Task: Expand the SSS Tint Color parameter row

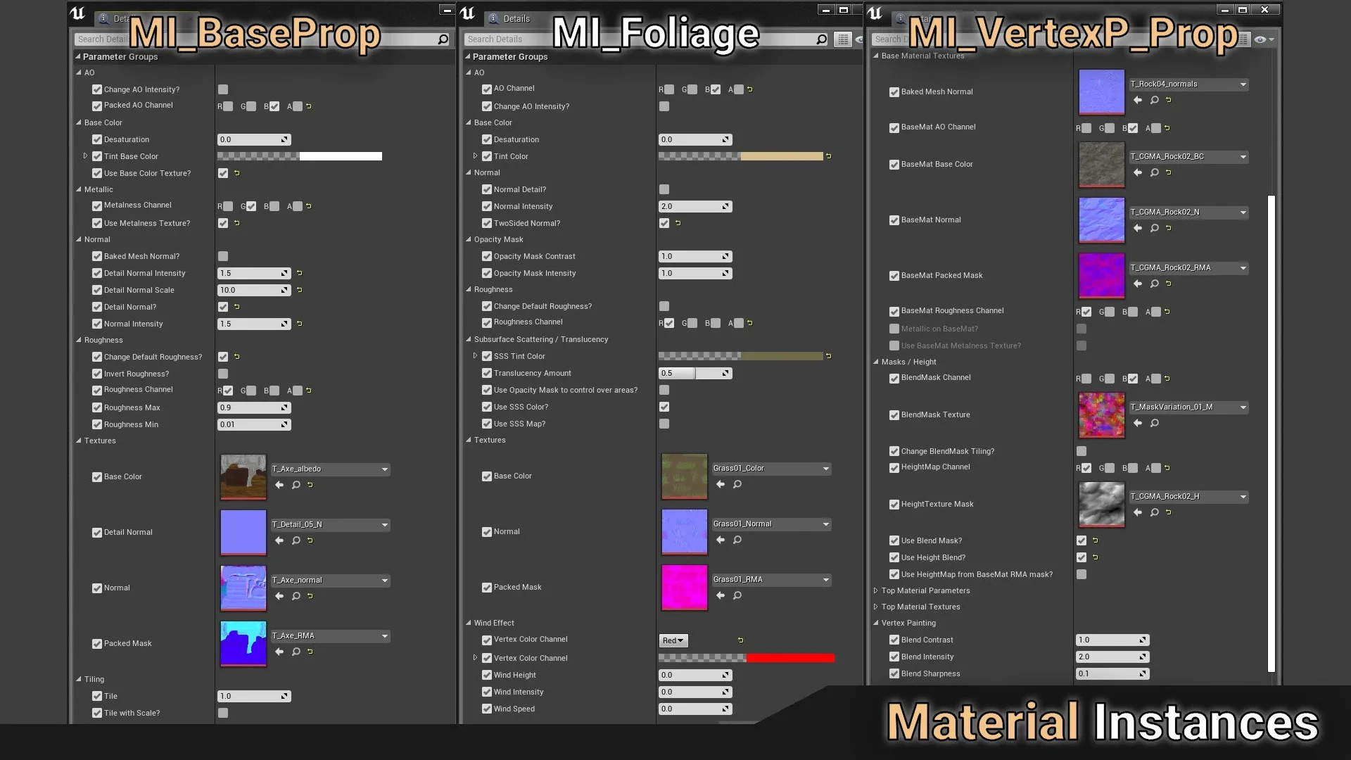Action: point(476,356)
